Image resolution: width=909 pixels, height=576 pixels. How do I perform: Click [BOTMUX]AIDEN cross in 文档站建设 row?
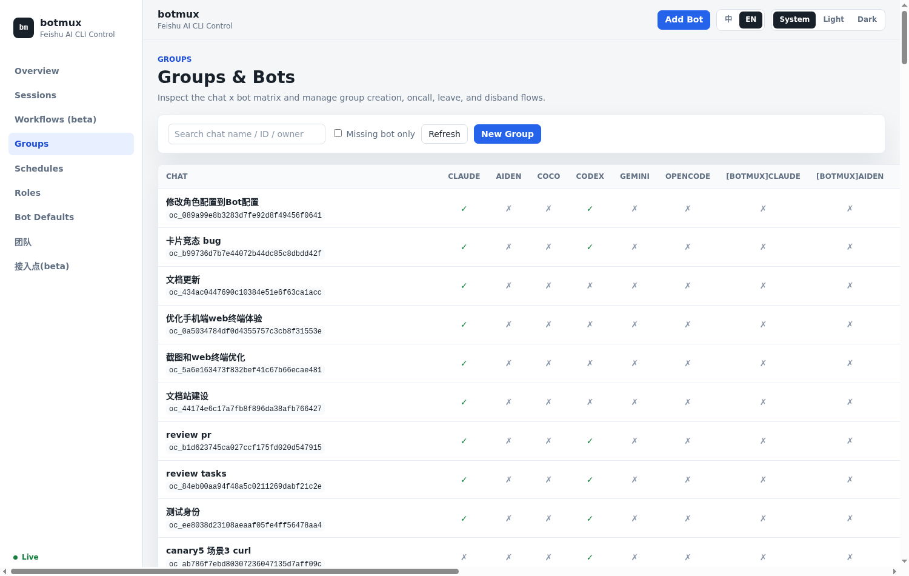(x=850, y=402)
